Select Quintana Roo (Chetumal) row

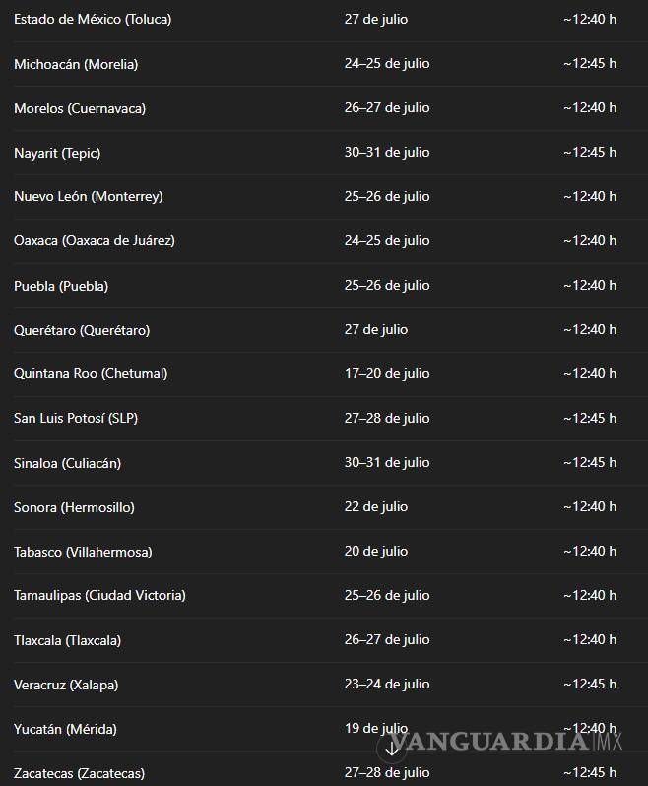[91, 373]
